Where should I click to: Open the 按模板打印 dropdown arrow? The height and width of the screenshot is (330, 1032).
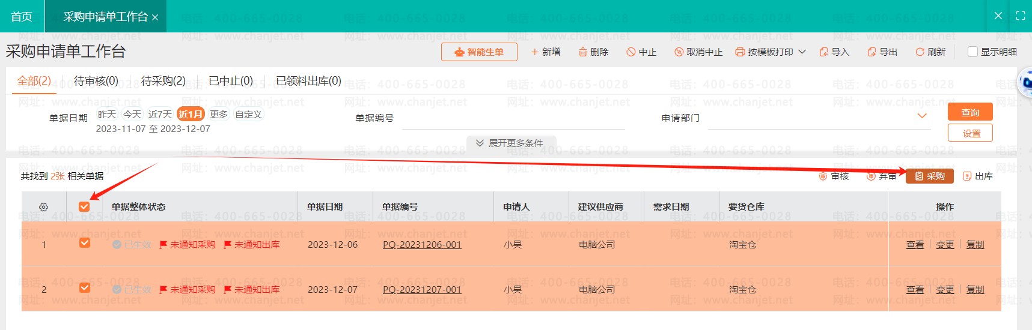click(x=802, y=52)
